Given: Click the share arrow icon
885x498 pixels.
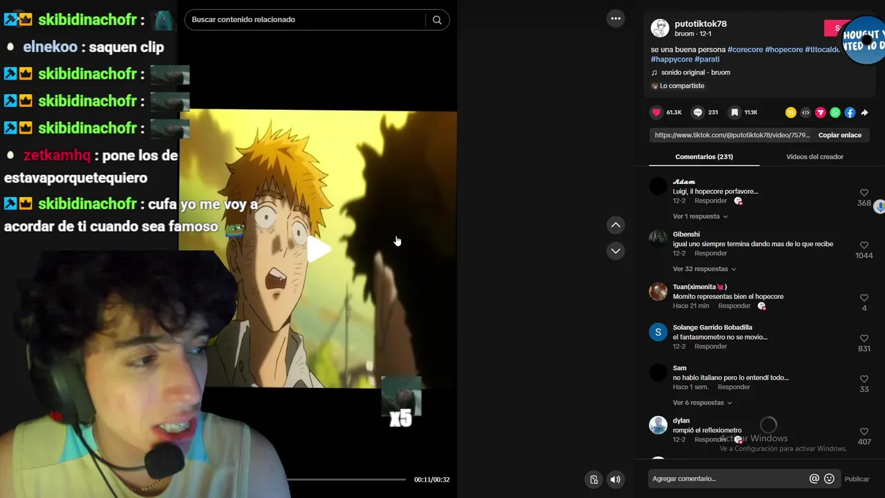Looking at the screenshot, I should (864, 113).
